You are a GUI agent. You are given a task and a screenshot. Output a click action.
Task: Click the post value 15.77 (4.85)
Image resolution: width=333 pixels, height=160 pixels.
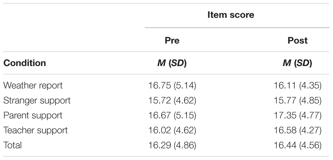pyautogui.click(x=297, y=101)
